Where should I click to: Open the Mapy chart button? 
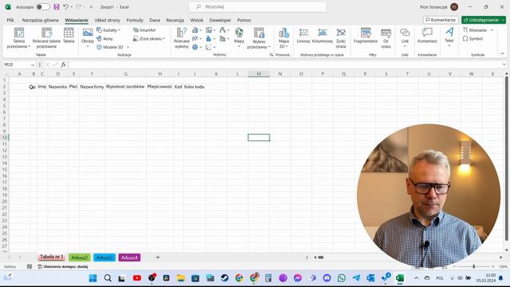tap(239, 37)
